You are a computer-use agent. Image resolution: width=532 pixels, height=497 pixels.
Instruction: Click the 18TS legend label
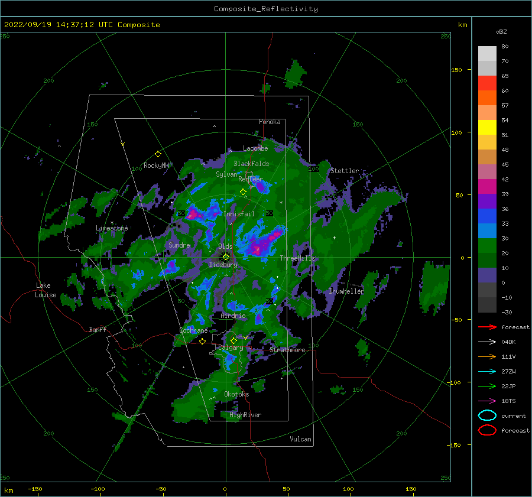tap(508, 401)
